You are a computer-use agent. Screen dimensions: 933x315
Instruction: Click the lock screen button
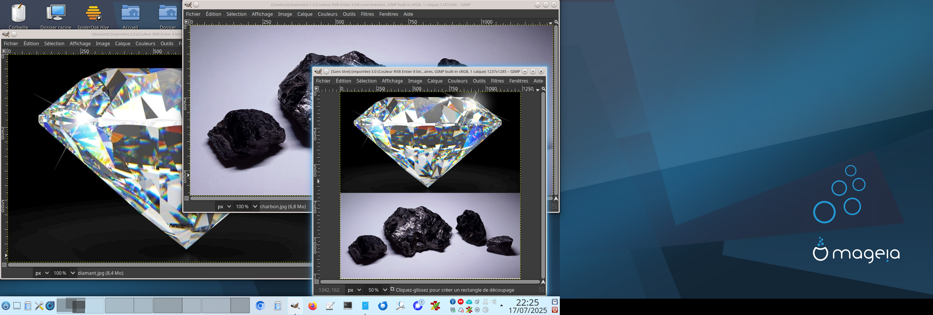555,302
